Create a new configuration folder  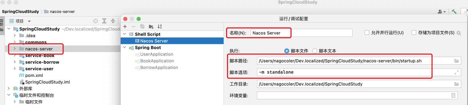[151, 27]
